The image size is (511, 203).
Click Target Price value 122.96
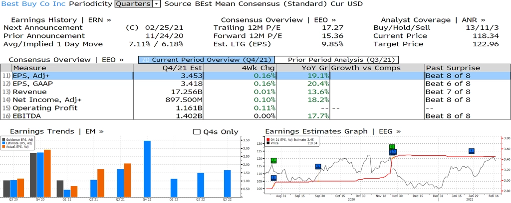click(486, 44)
